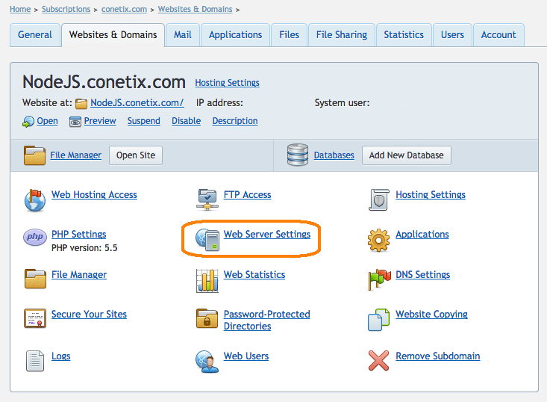Click the Suspend link
The height and width of the screenshot is (402, 547).
pos(144,121)
